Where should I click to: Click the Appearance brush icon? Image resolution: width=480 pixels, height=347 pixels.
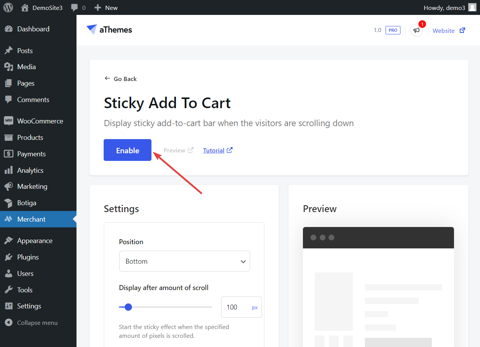click(8, 241)
